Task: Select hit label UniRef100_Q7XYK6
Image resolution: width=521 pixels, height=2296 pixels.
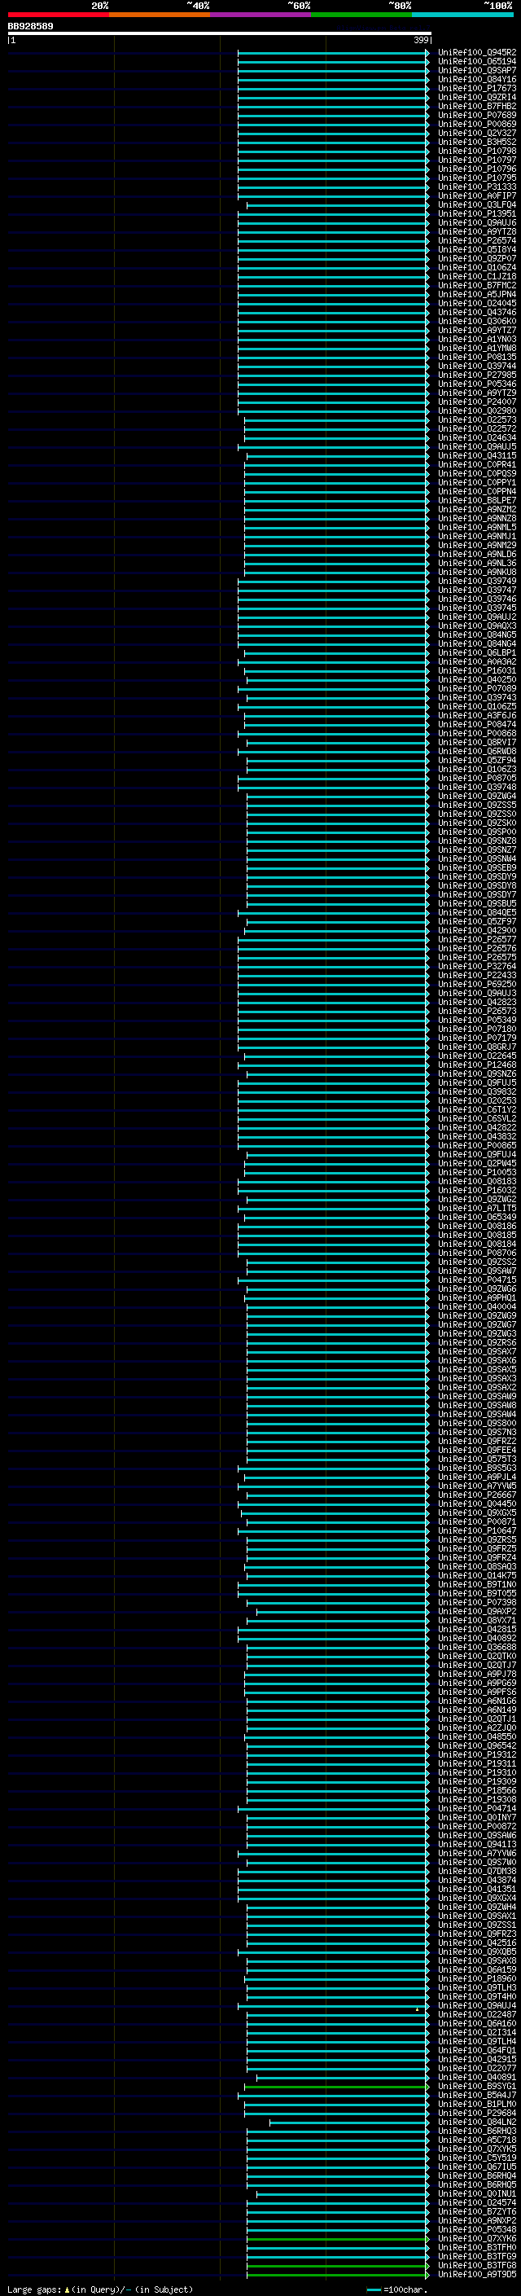Action: [476, 2239]
